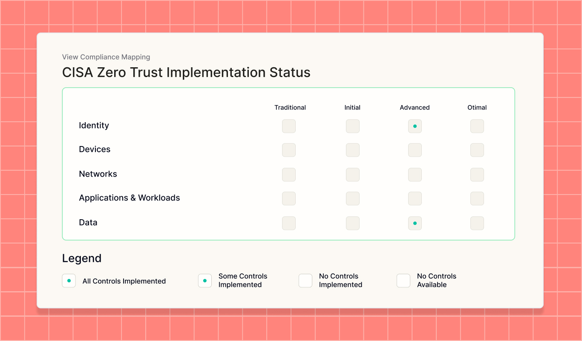Click the Otimal column header

pyautogui.click(x=477, y=108)
